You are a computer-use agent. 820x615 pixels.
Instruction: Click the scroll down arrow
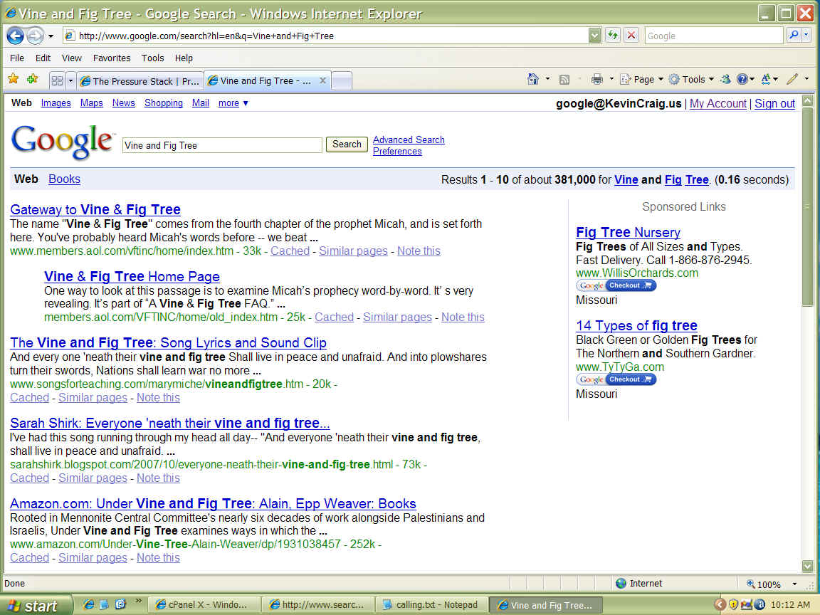(808, 567)
